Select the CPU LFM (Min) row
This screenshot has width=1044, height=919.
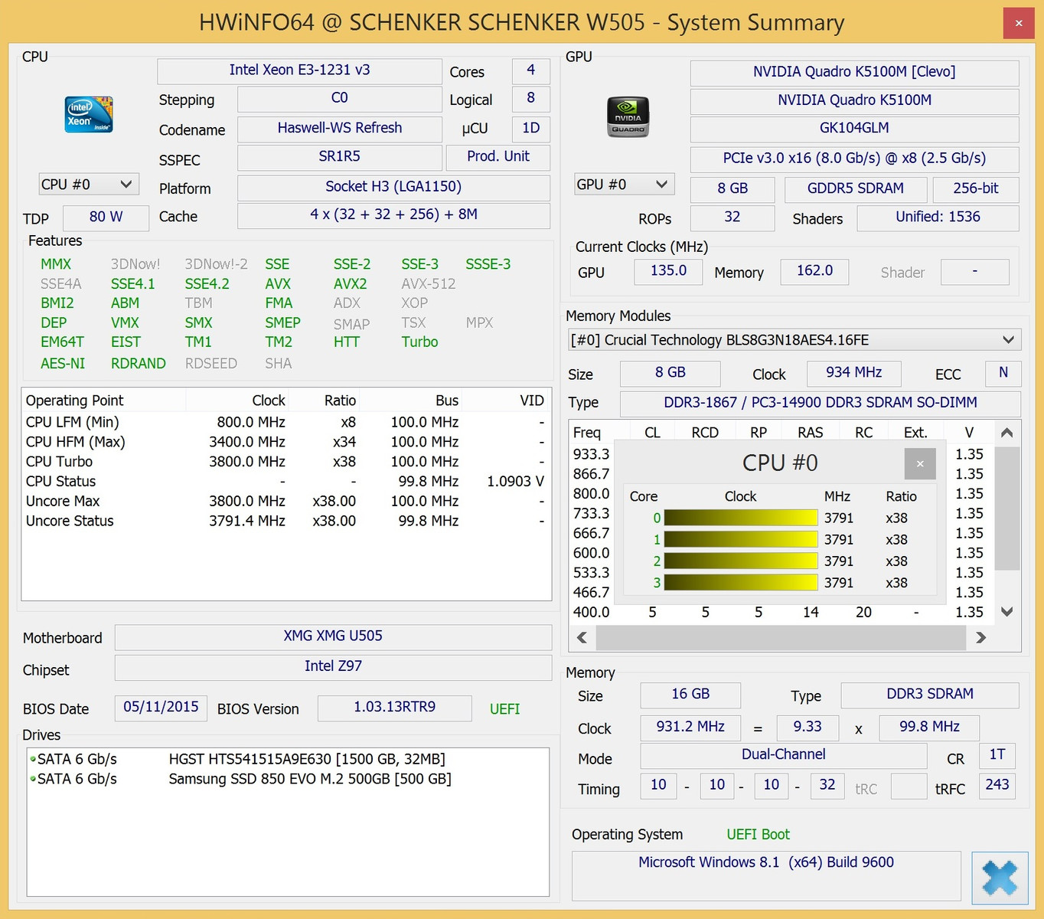[x=285, y=423]
